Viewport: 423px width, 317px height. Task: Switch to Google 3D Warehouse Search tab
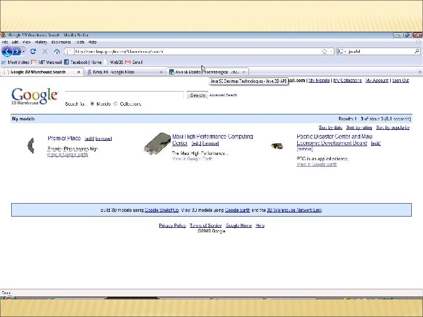[41, 72]
